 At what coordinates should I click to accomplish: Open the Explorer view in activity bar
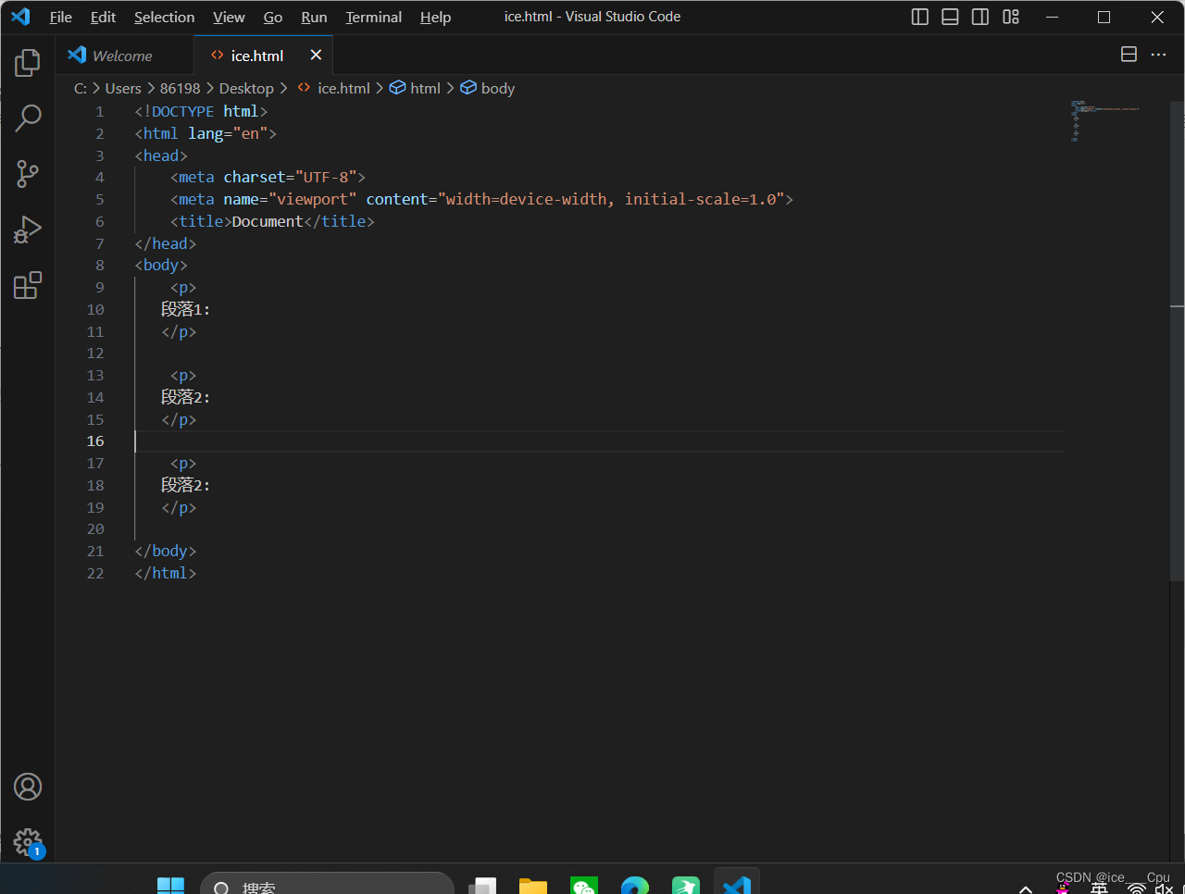[28, 63]
